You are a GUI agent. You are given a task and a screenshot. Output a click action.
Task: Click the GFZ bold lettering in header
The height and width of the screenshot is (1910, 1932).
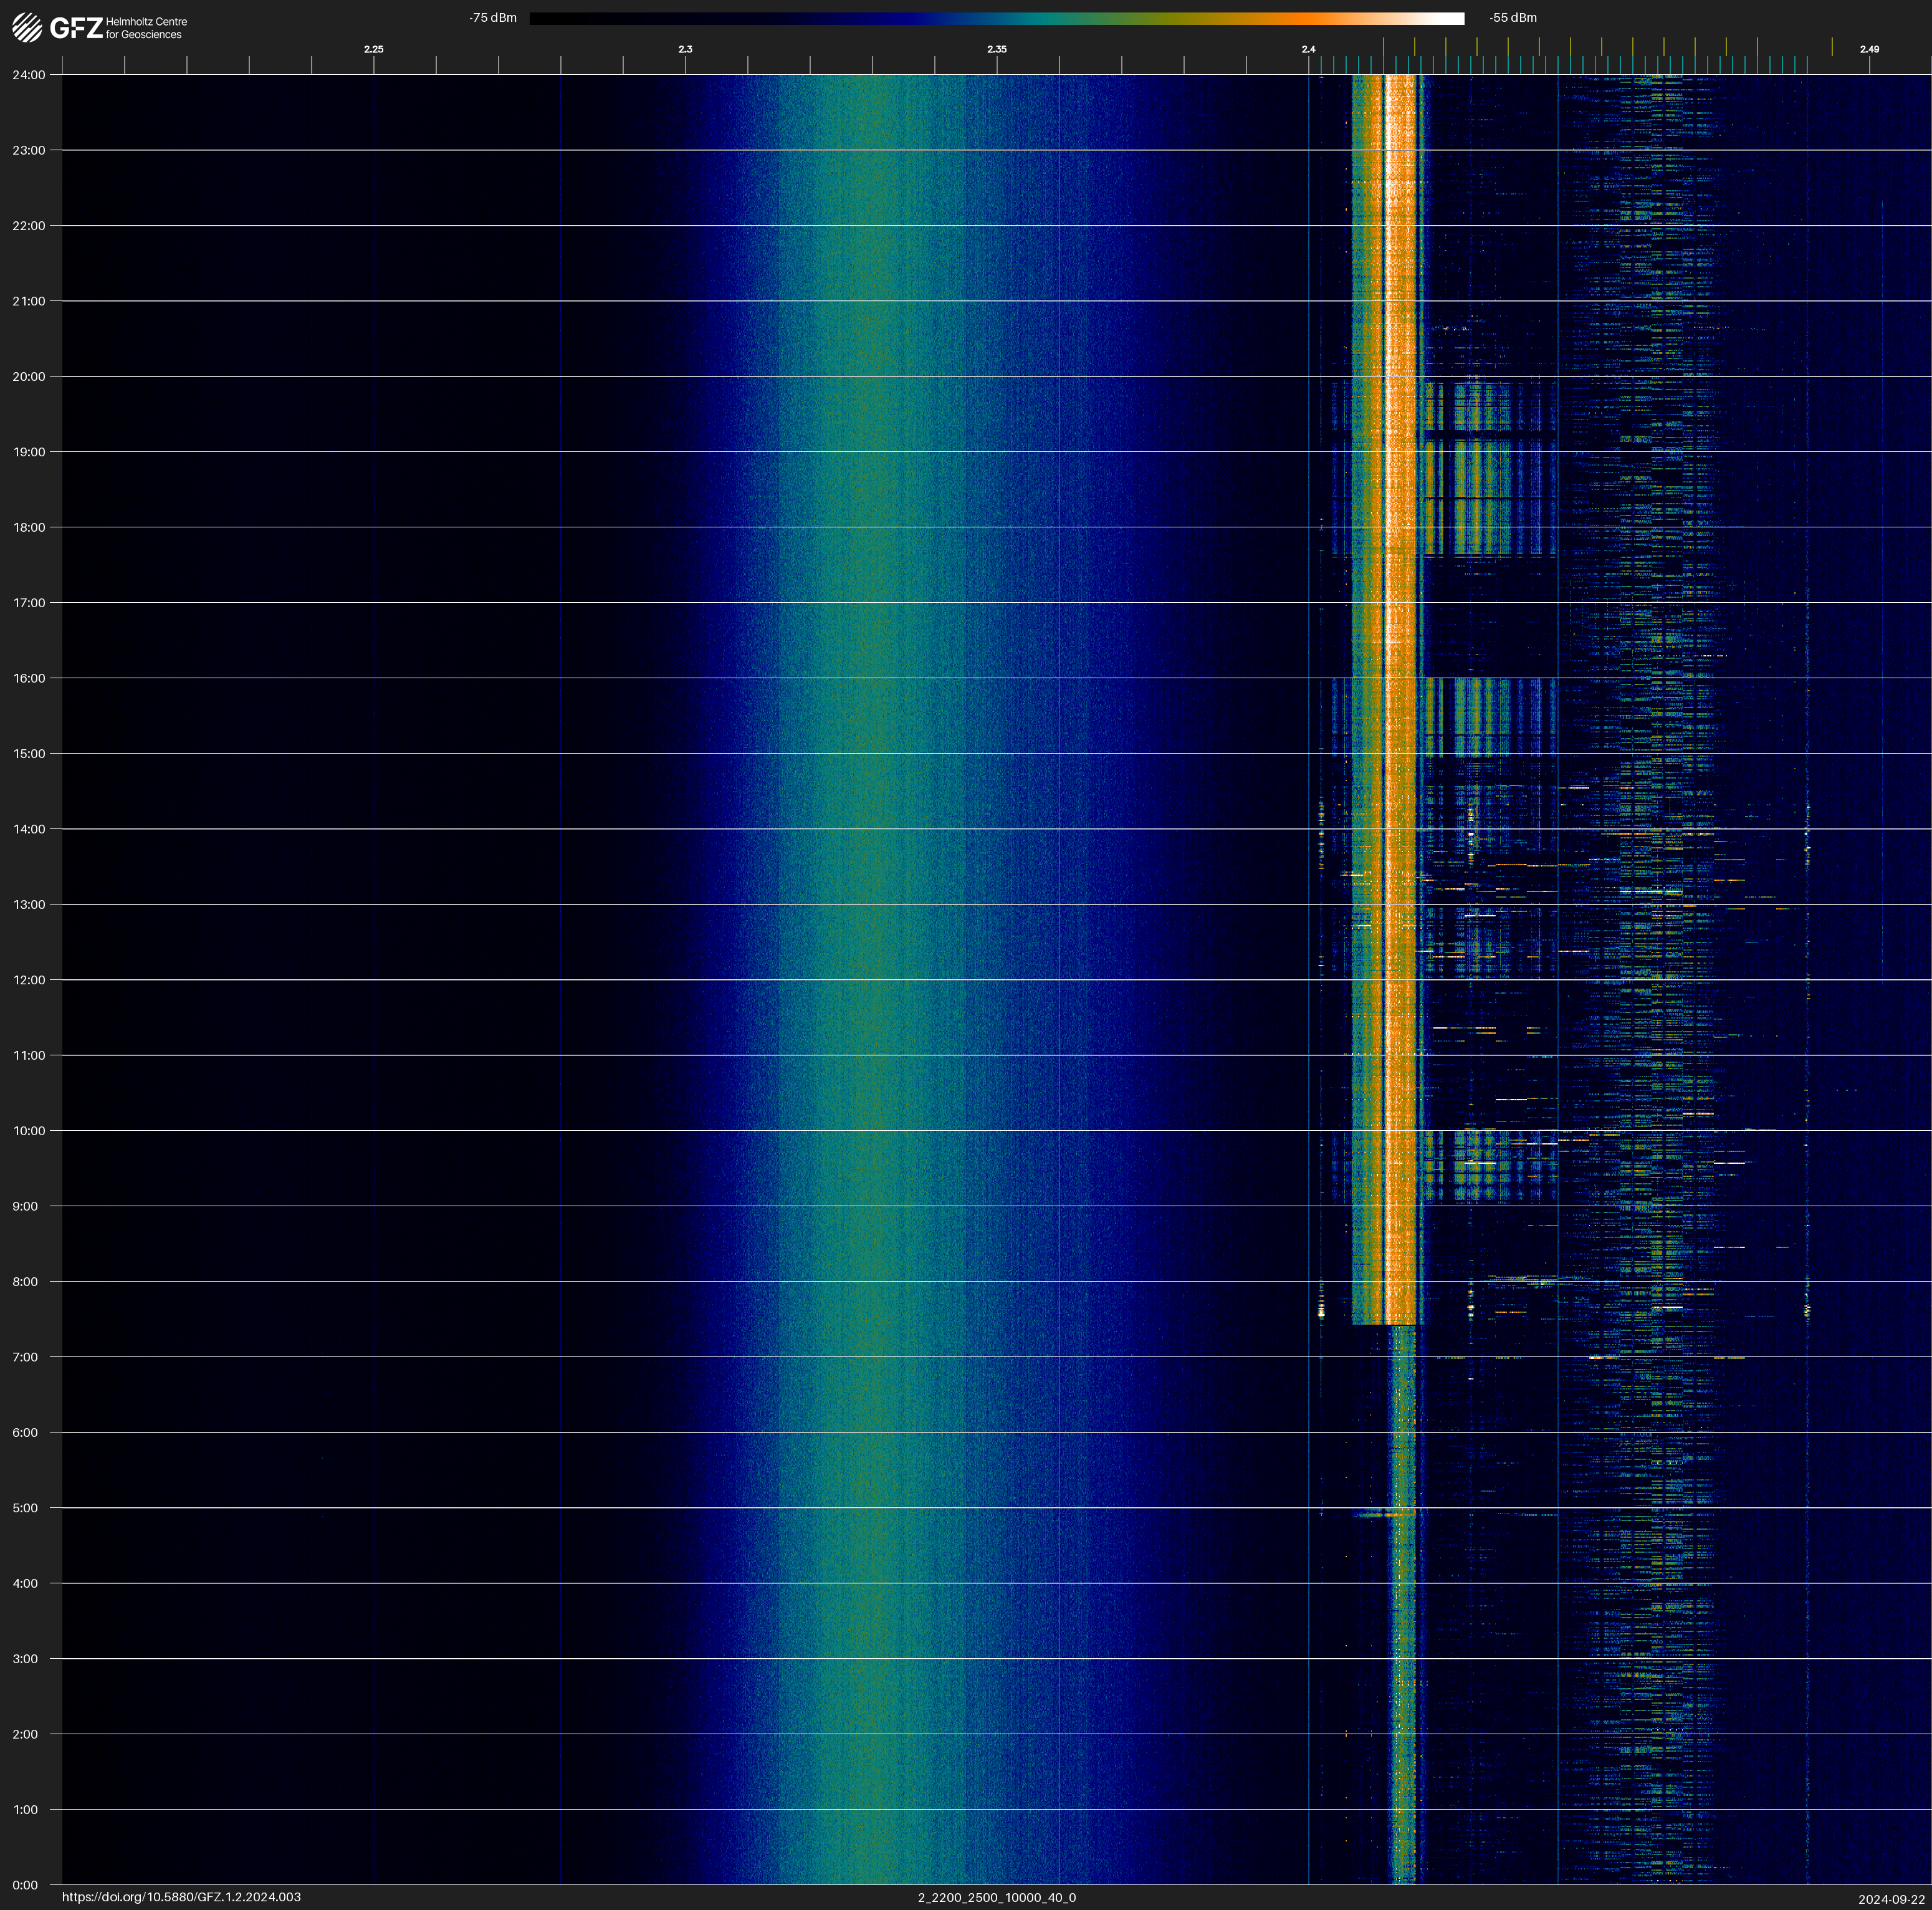[76, 28]
